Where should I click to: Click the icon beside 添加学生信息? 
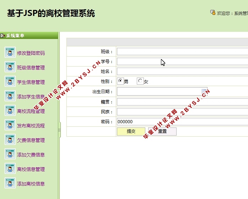point(10,96)
